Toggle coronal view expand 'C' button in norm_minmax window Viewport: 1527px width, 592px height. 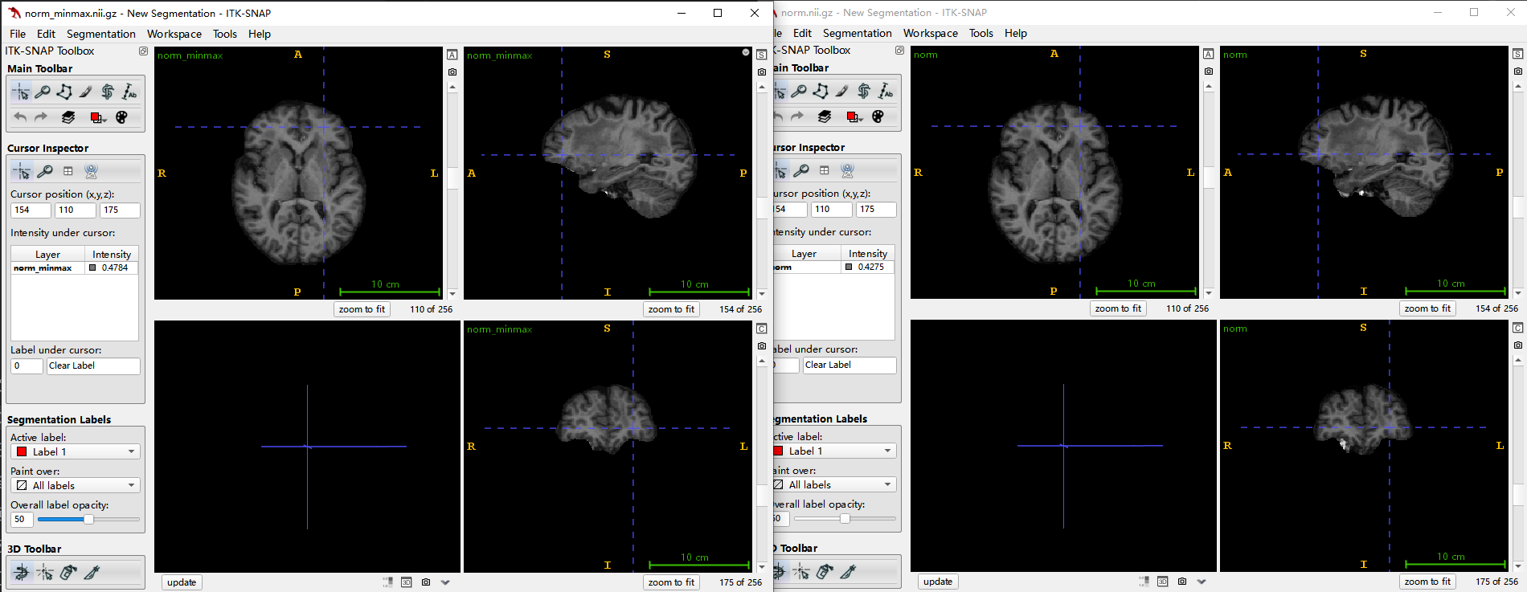click(x=762, y=329)
